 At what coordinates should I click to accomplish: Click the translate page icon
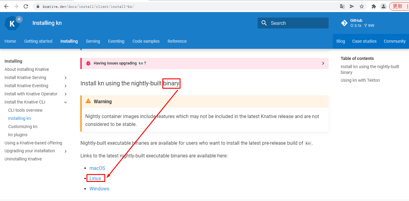(x=342, y=6)
